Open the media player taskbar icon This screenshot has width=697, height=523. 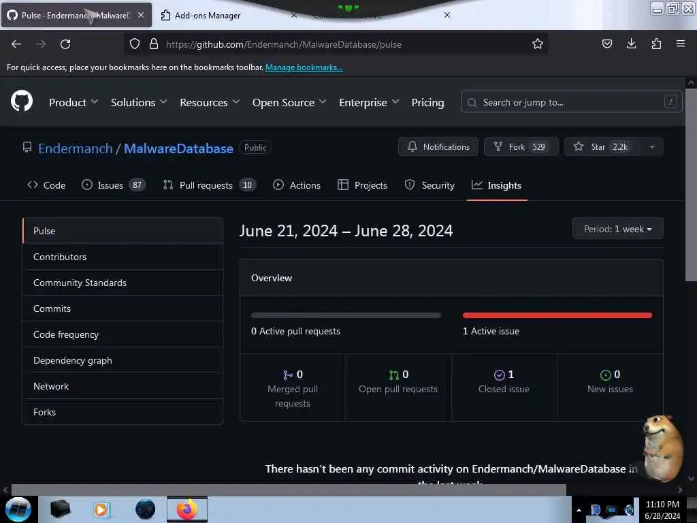[101, 509]
